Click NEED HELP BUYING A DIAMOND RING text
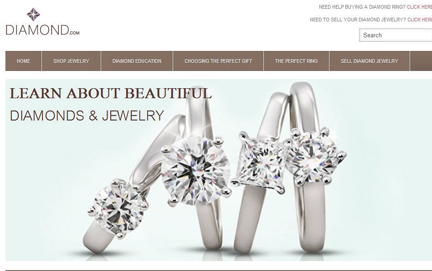 coord(362,7)
